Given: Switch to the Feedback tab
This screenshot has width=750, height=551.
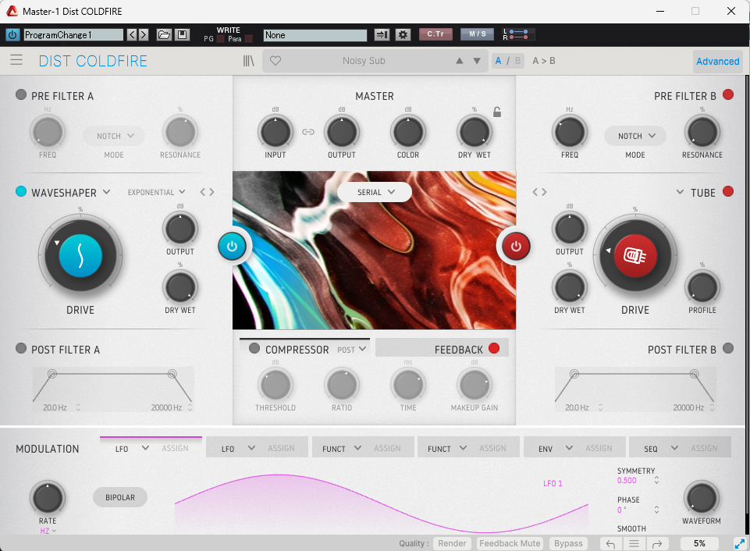Looking at the screenshot, I should click(x=442, y=348).
